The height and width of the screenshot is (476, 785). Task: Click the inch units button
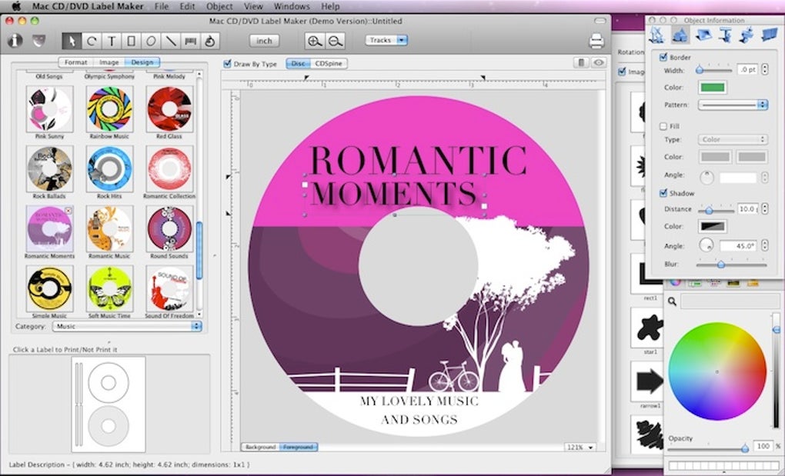coord(264,41)
